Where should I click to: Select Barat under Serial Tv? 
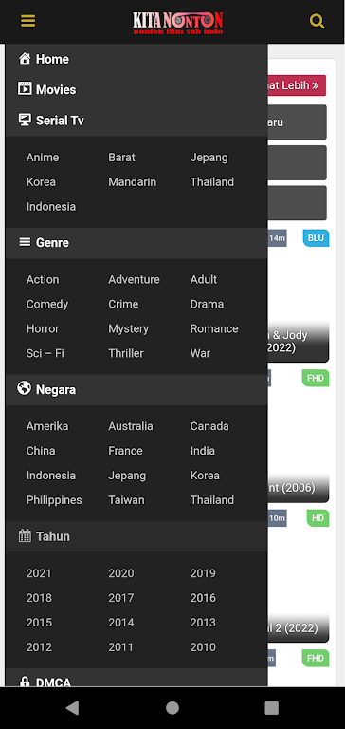[121, 158]
